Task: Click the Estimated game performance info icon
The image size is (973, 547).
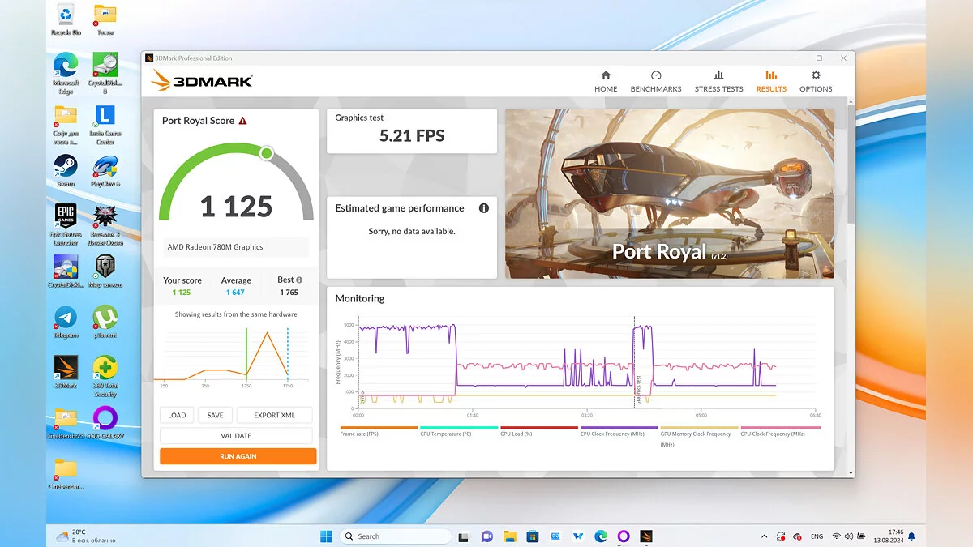Action: [x=484, y=208]
